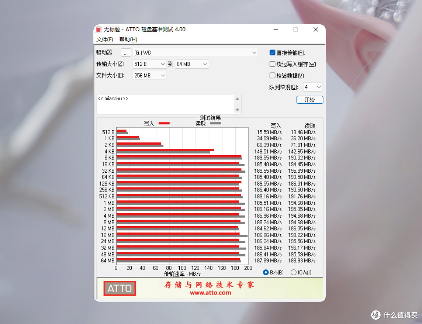
Task: Click the 存储与网络技术专家 banner text
Action: click(209, 285)
